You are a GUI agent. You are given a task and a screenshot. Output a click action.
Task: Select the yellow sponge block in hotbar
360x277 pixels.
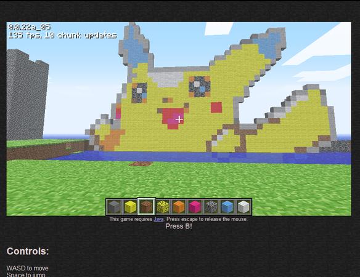pos(163,207)
